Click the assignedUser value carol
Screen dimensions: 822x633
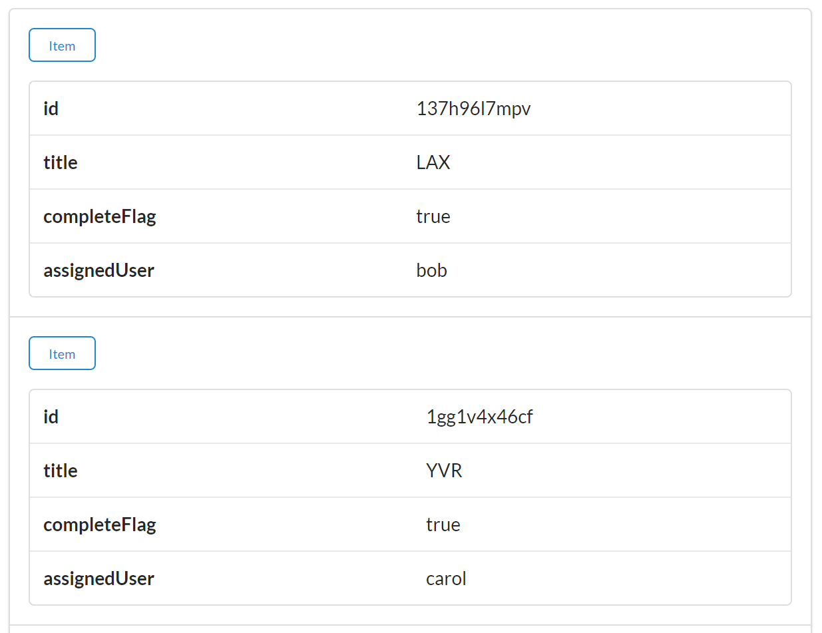[x=446, y=578]
